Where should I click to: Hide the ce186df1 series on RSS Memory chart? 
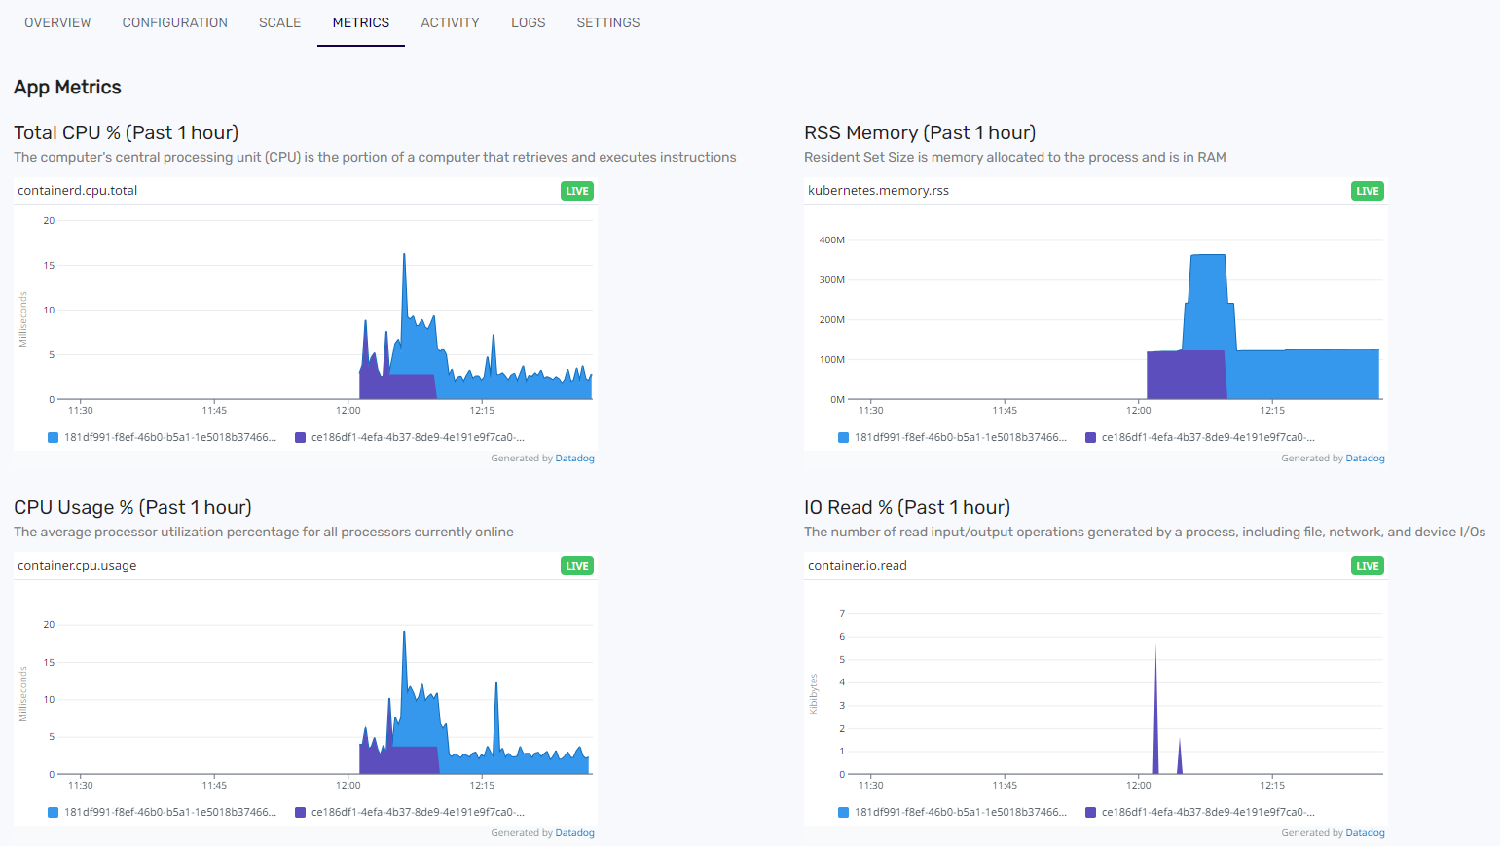click(1207, 437)
